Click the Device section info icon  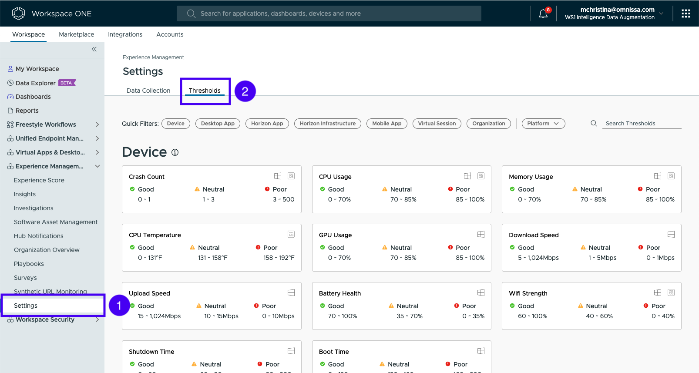[x=175, y=152]
